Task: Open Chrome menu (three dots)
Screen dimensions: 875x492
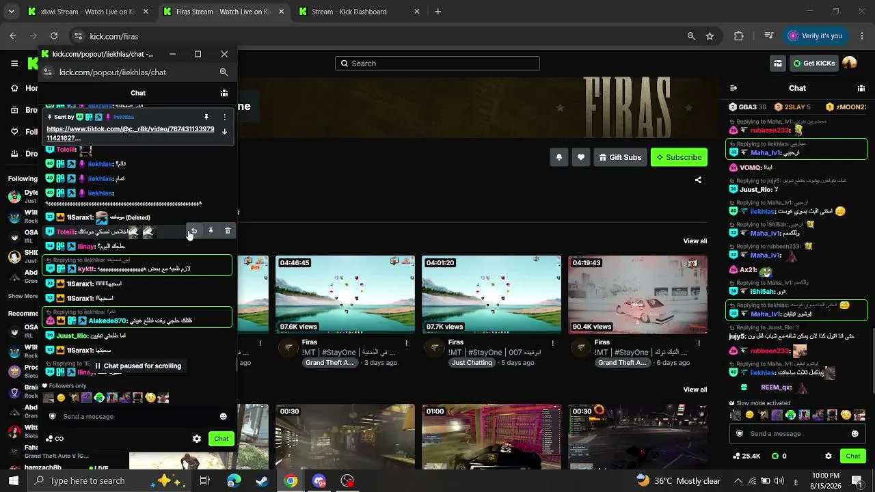Action: [861, 36]
